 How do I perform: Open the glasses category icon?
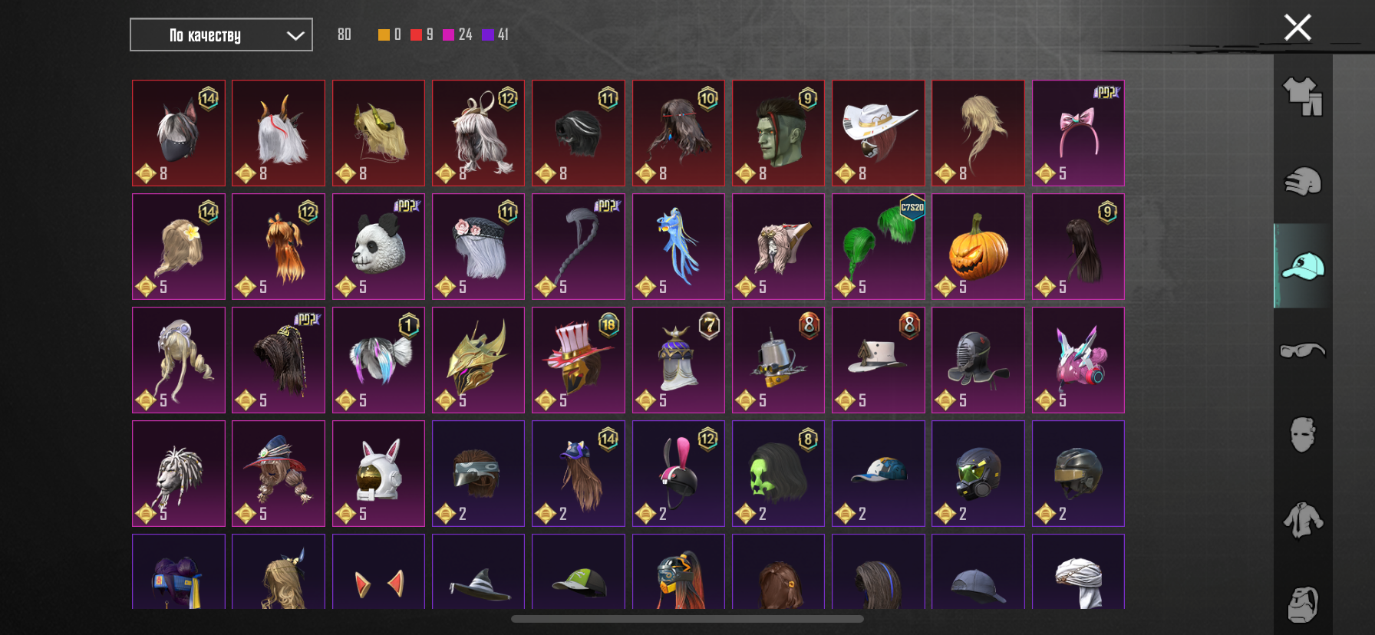tap(1303, 350)
